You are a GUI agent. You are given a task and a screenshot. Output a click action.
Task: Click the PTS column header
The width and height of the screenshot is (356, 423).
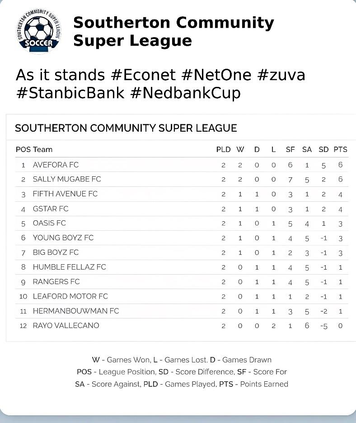point(340,149)
